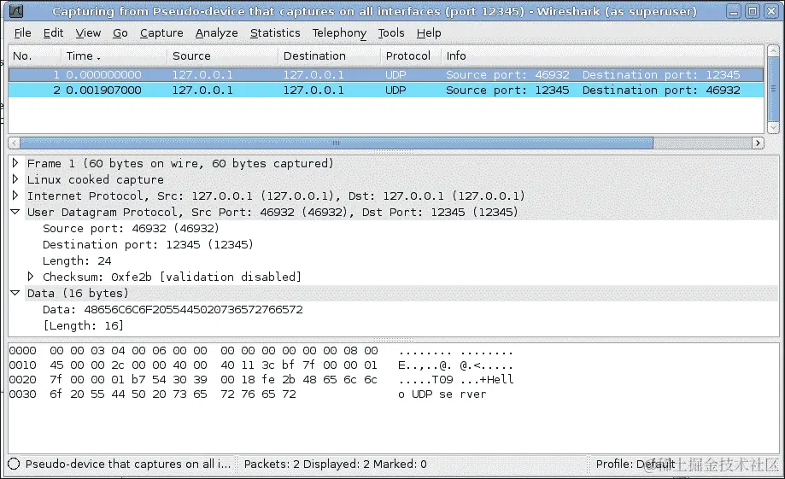Click the horizontal scrollbar right arrow
Screen dimensions: 785x479
tap(758, 143)
